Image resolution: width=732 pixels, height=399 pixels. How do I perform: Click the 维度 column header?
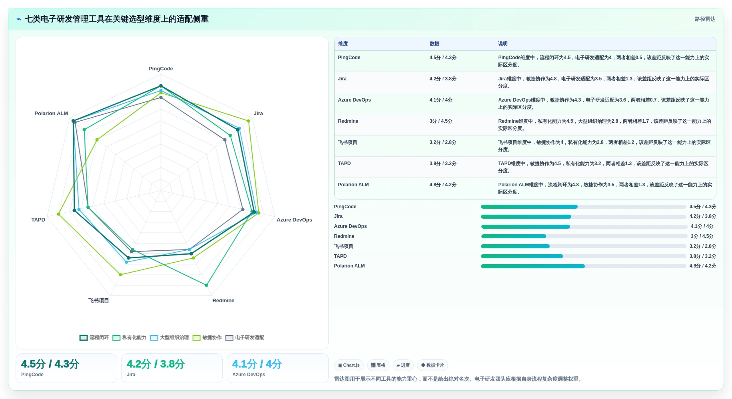(343, 44)
